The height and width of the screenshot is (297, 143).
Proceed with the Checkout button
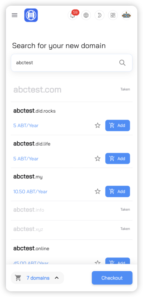tap(112, 278)
